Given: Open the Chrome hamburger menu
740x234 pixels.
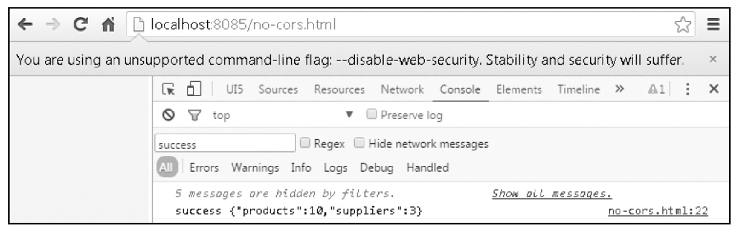Looking at the screenshot, I should click(x=713, y=24).
